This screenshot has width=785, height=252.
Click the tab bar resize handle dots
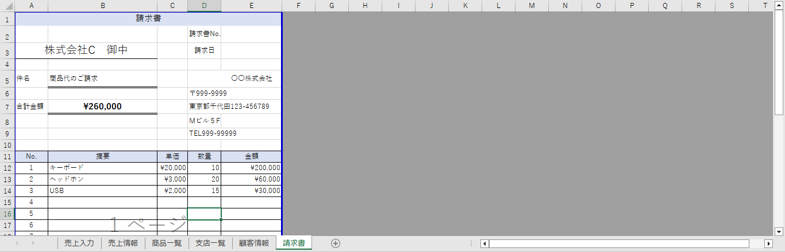[x=471, y=243]
